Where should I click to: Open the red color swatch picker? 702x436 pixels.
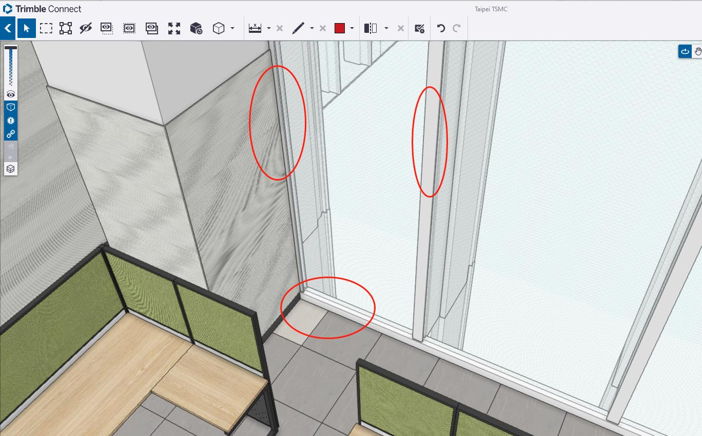click(x=340, y=29)
